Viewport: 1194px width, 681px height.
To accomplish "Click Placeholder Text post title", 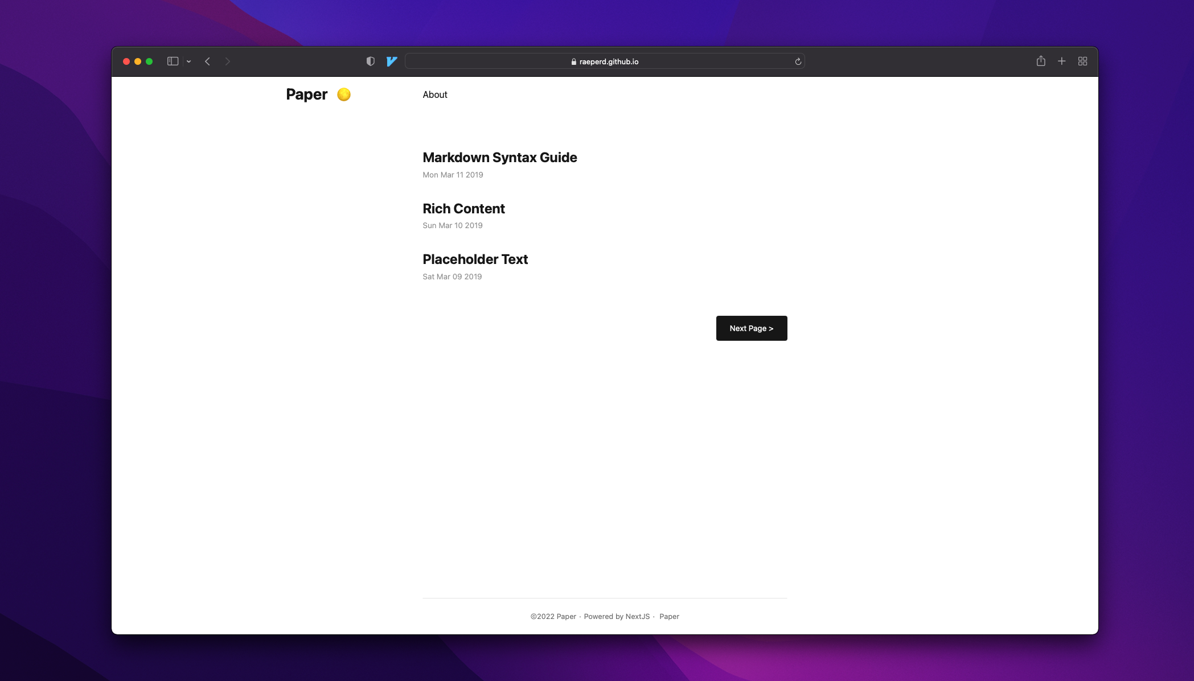I will click(475, 259).
